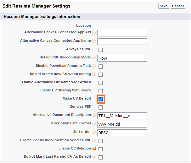The image size is (191, 163).
Task: Click help icon for Alternative Document Description
Action: click(94, 115)
